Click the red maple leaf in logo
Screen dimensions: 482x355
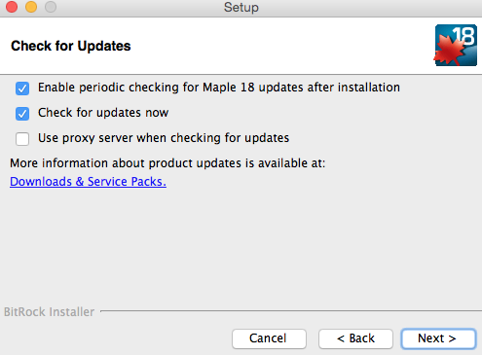click(x=451, y=51)
